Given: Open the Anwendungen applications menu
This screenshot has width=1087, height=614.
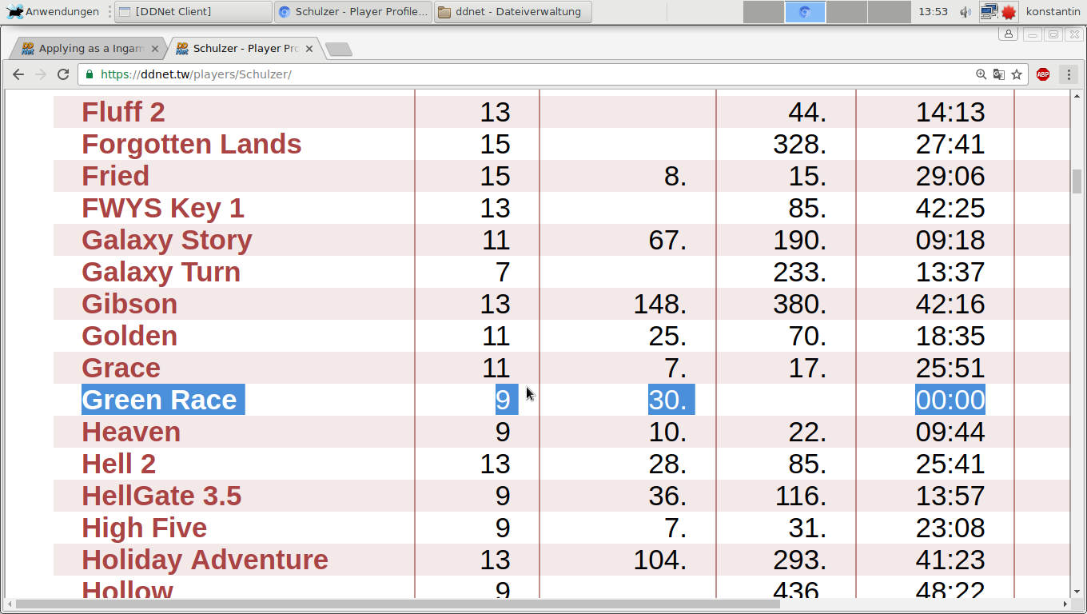Looking at the screenshot, I should (53, 12).
